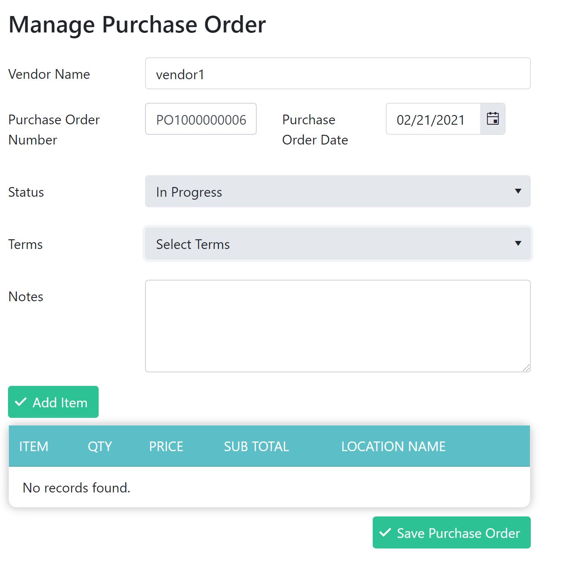Focus the Vendor Name text field
Screen dimensions: 562x583
[337, 74]
